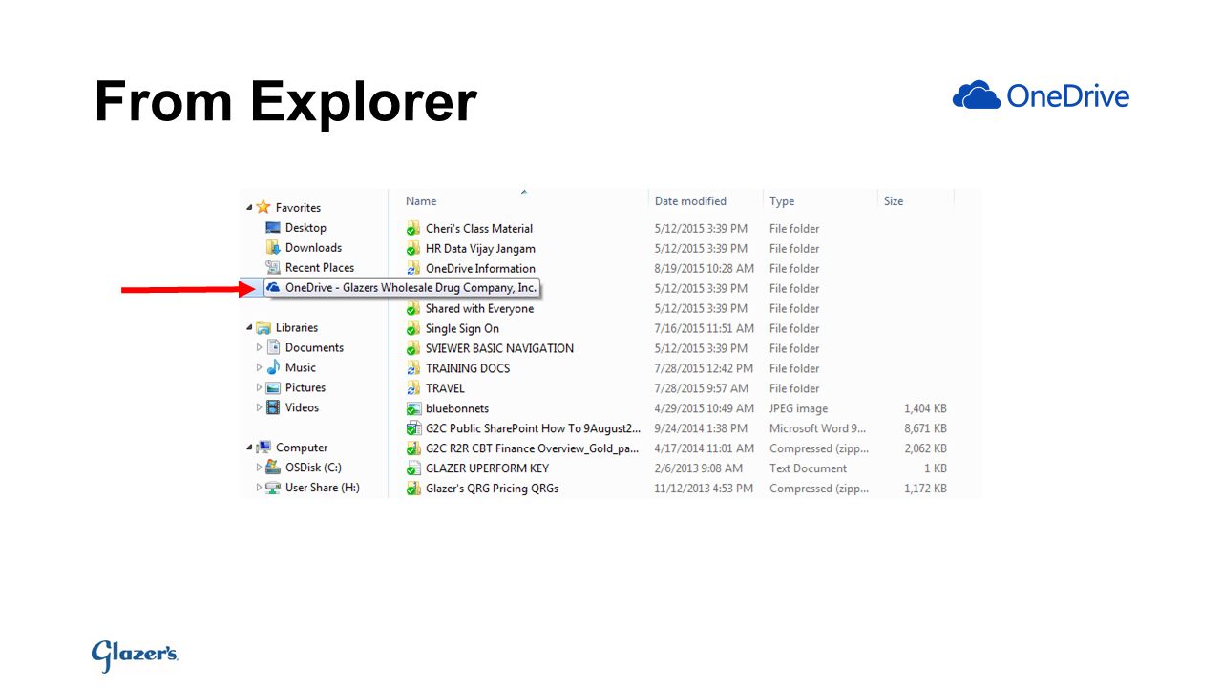Select Recent Places under Favorites

point(320,268)
